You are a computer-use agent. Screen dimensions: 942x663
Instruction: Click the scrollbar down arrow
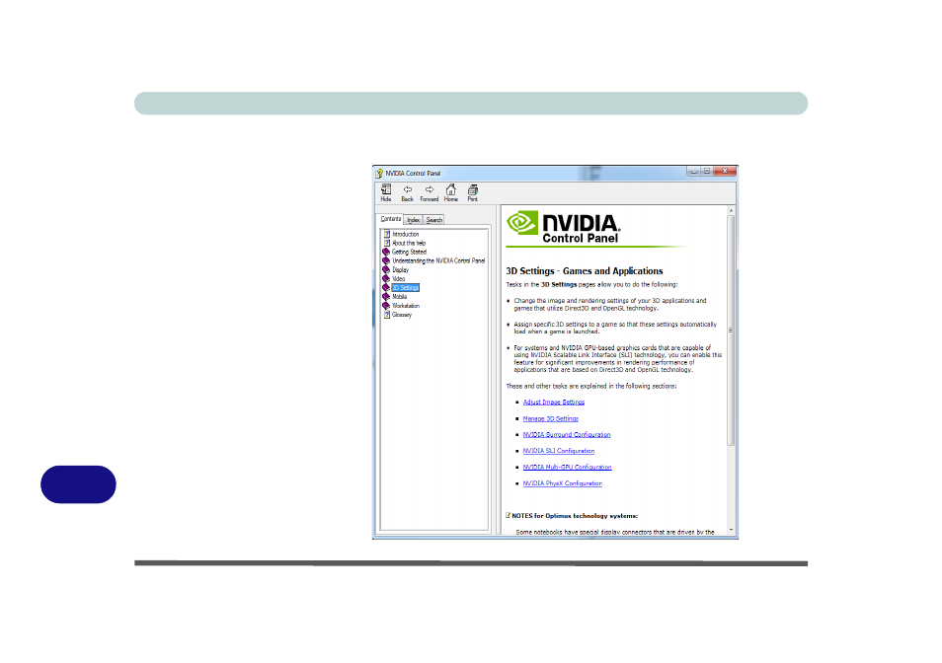(731, 530)
